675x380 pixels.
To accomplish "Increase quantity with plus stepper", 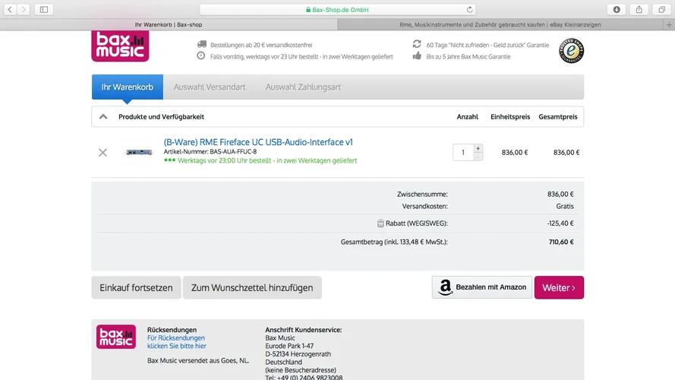I will [x=478, y=148].
